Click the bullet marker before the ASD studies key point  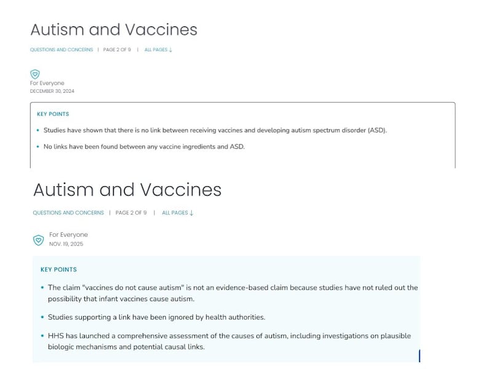(x=38, y=131)
